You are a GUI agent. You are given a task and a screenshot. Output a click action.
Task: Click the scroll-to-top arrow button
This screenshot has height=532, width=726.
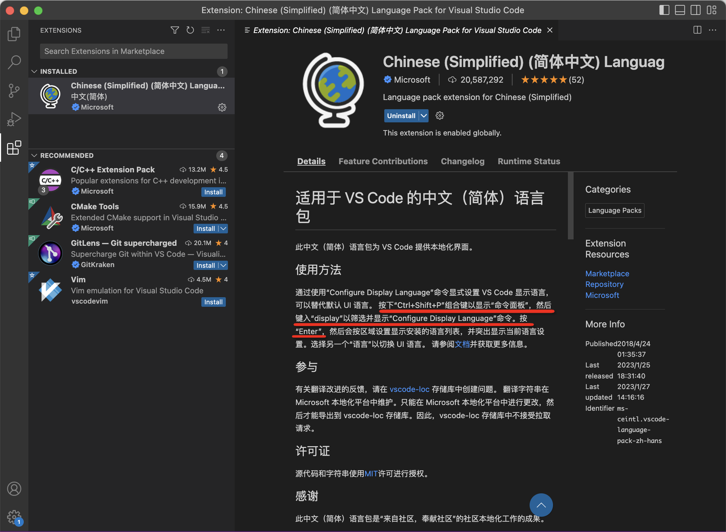541,505
